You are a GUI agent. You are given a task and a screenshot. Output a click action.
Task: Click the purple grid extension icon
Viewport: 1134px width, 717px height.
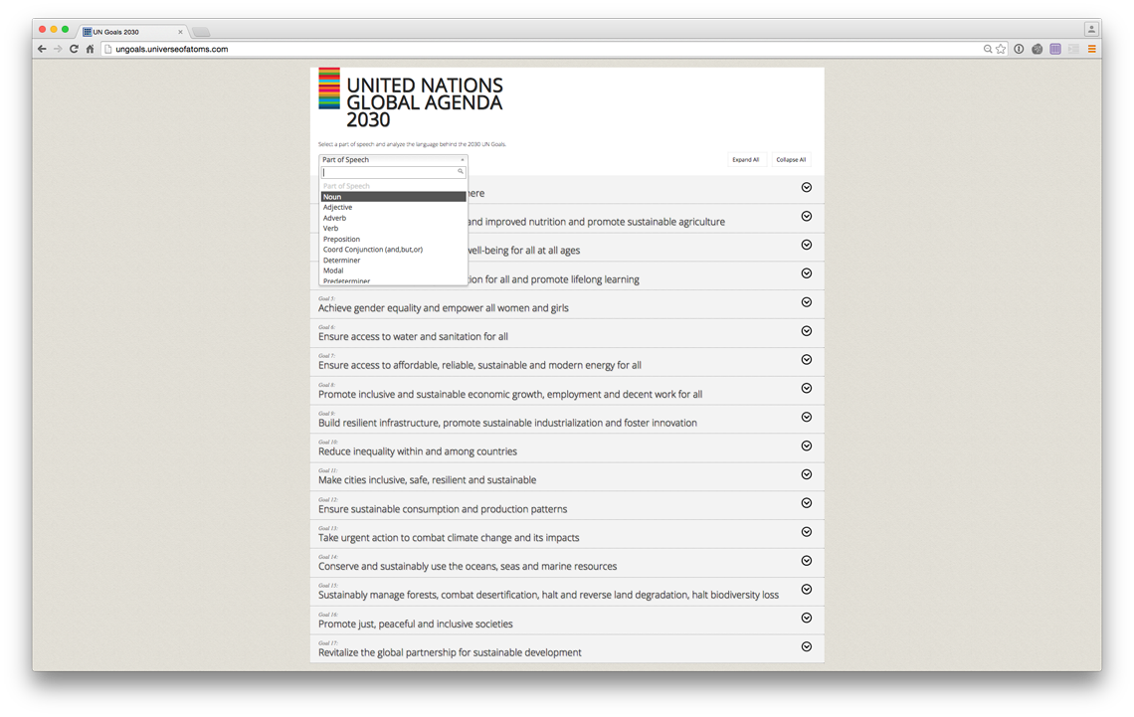(1055, 49)
